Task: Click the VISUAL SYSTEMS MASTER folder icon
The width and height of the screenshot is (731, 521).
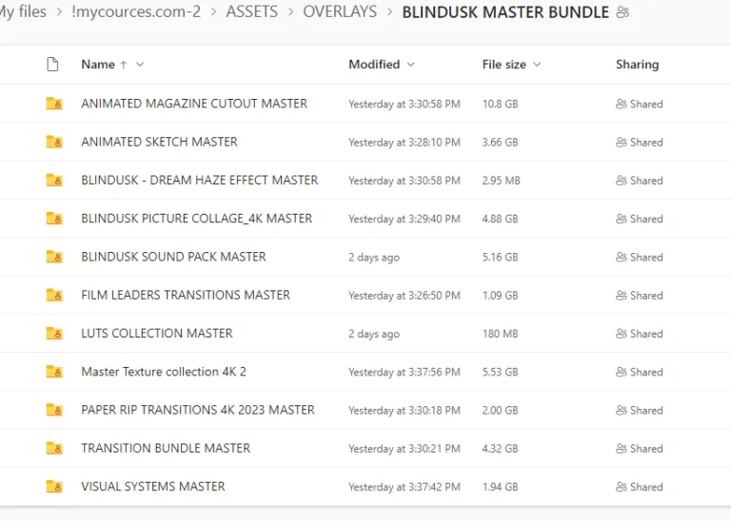Action: (x=54, y=487)
